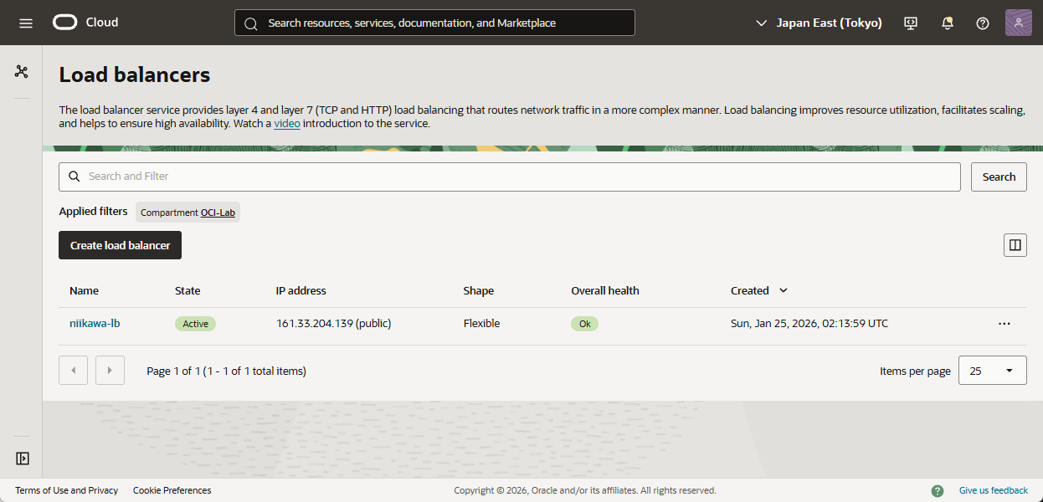Viewport: 1043px width, 502px height.
Task: Toggle sort order on Created column
Action: 784,290
